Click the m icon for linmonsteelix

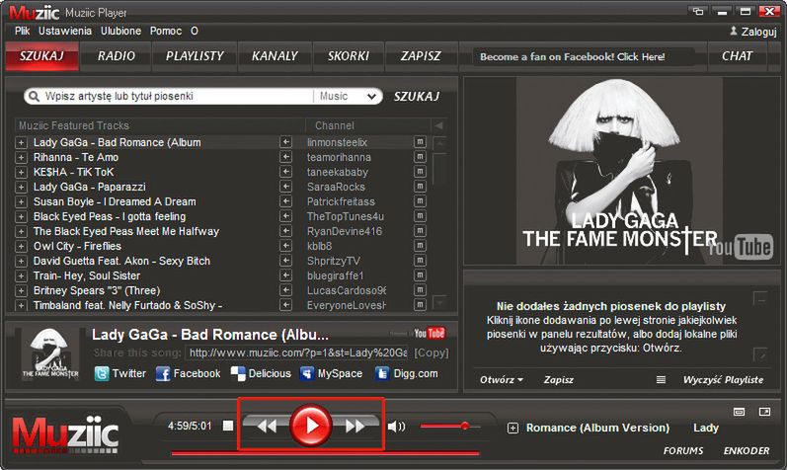[x=420, y=142]
